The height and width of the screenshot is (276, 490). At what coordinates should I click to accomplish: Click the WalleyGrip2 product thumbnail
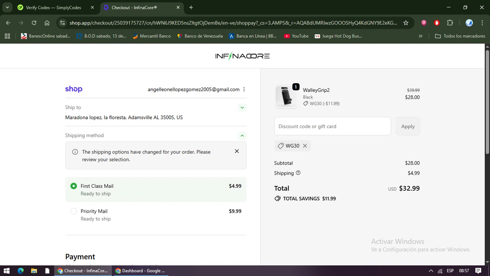286,96
